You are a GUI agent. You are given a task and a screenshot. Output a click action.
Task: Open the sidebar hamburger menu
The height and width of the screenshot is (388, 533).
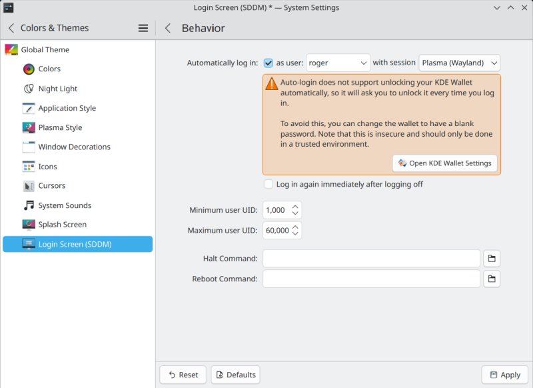click(x=143, y=28)
